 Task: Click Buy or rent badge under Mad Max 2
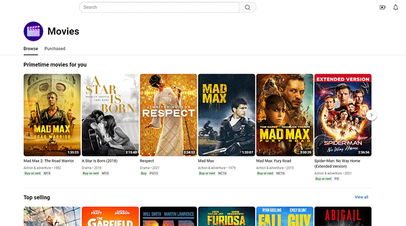pyautogui.click(x=33, y=173)
